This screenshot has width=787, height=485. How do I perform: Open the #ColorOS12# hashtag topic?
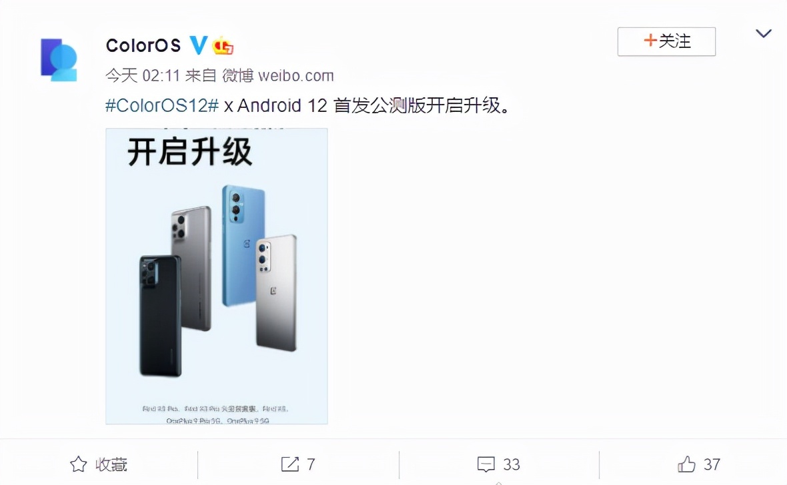click(x=162, y=106)
